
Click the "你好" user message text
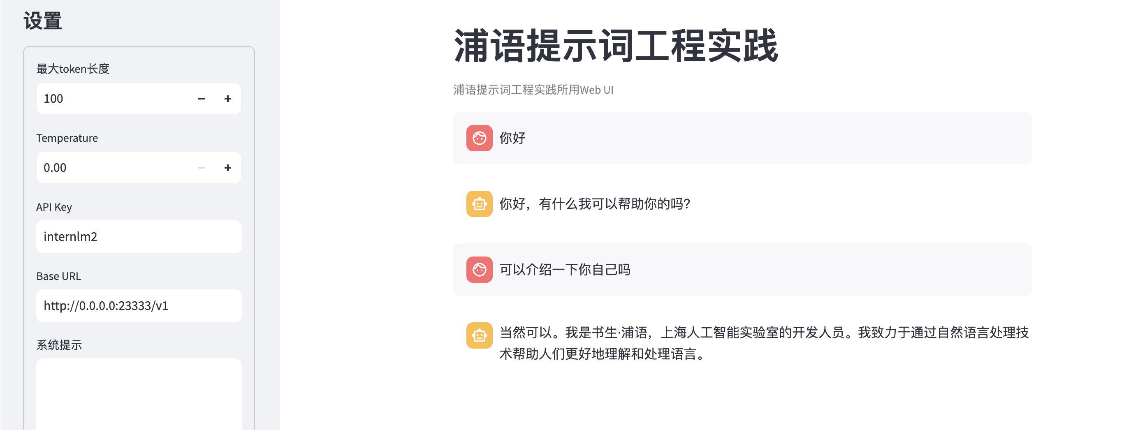[512, 138]
